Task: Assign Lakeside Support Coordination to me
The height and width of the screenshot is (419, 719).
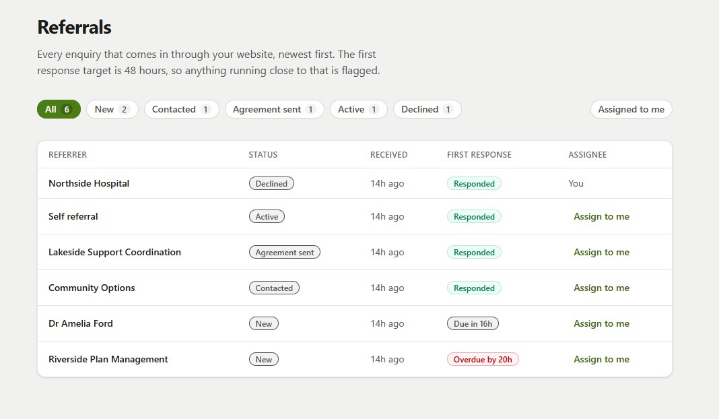Action: tap(601, 253)
